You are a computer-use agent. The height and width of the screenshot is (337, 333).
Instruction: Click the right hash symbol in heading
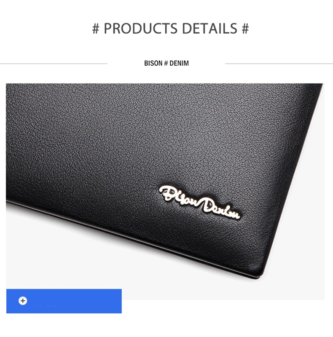pos(245,29)
